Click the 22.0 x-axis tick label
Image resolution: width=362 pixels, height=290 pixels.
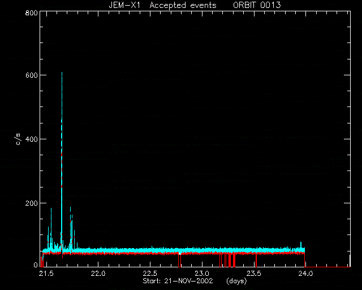pyautogui.click(x=98, y=274)
